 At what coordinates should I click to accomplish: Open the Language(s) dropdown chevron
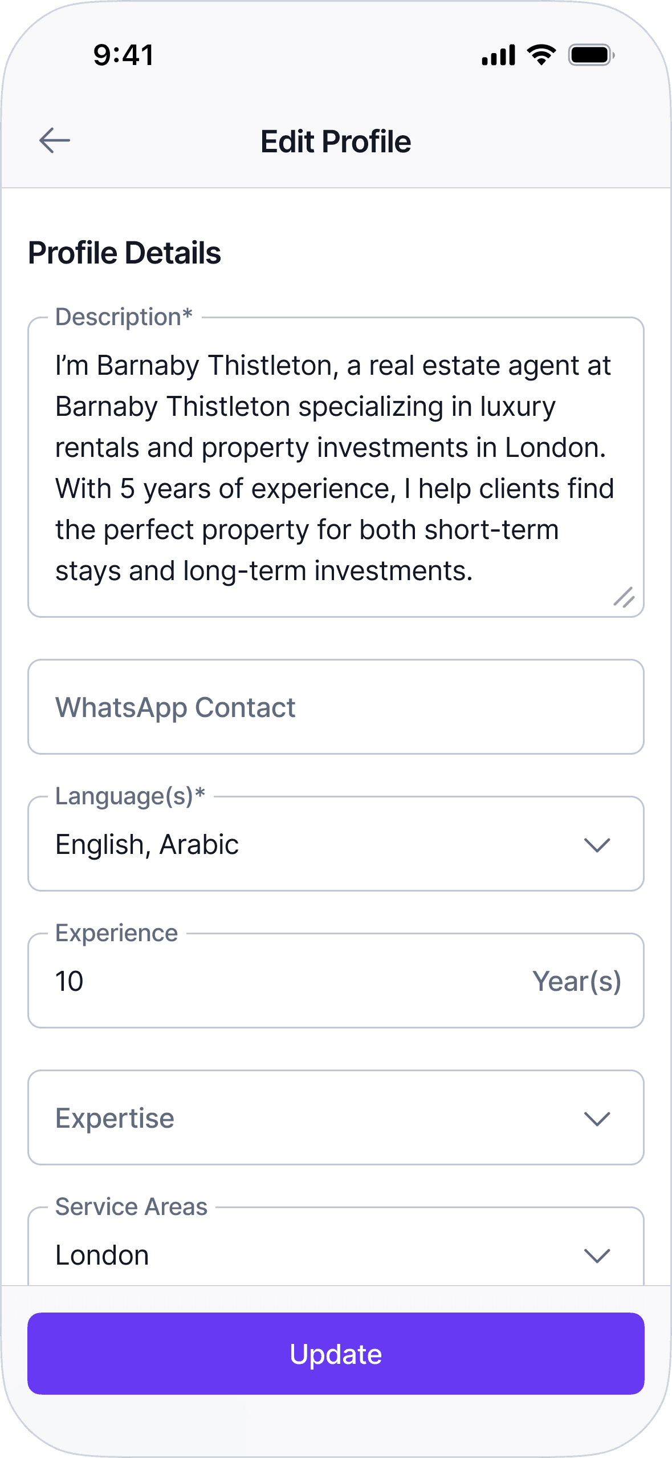[597, 845]
